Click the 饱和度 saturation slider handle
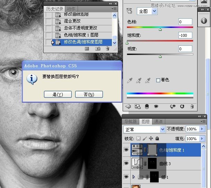This screenshot has width=211, height=188. point(127,43)
